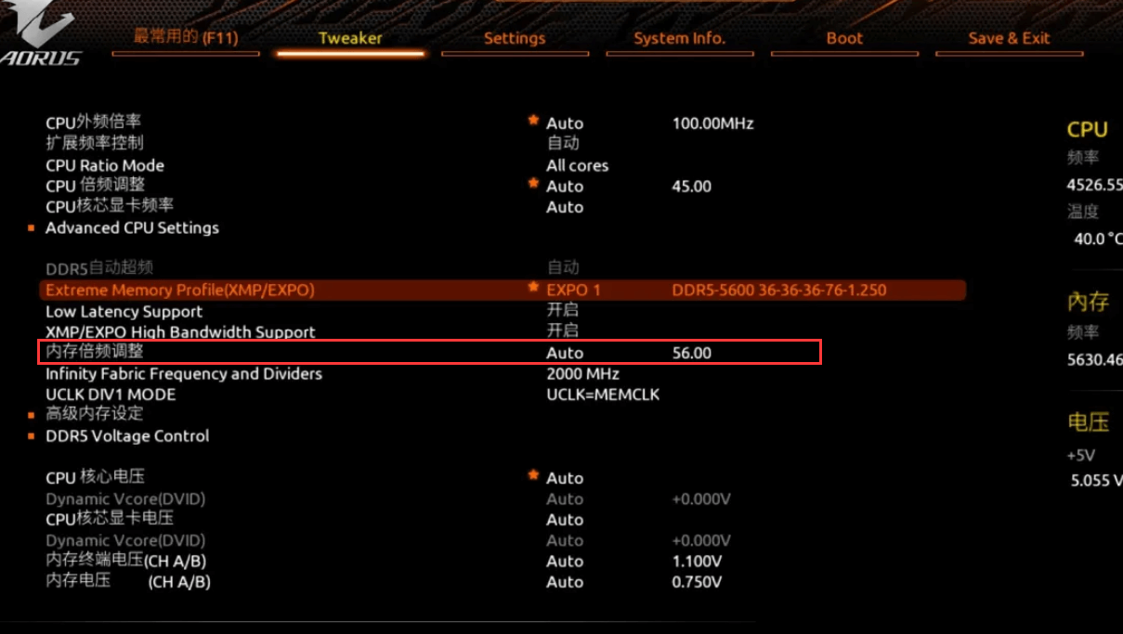The width and height of the screenshot is (1123, 634).
Task: Toggle the Low Latency Support 开启 value
Action: (562, 311)
